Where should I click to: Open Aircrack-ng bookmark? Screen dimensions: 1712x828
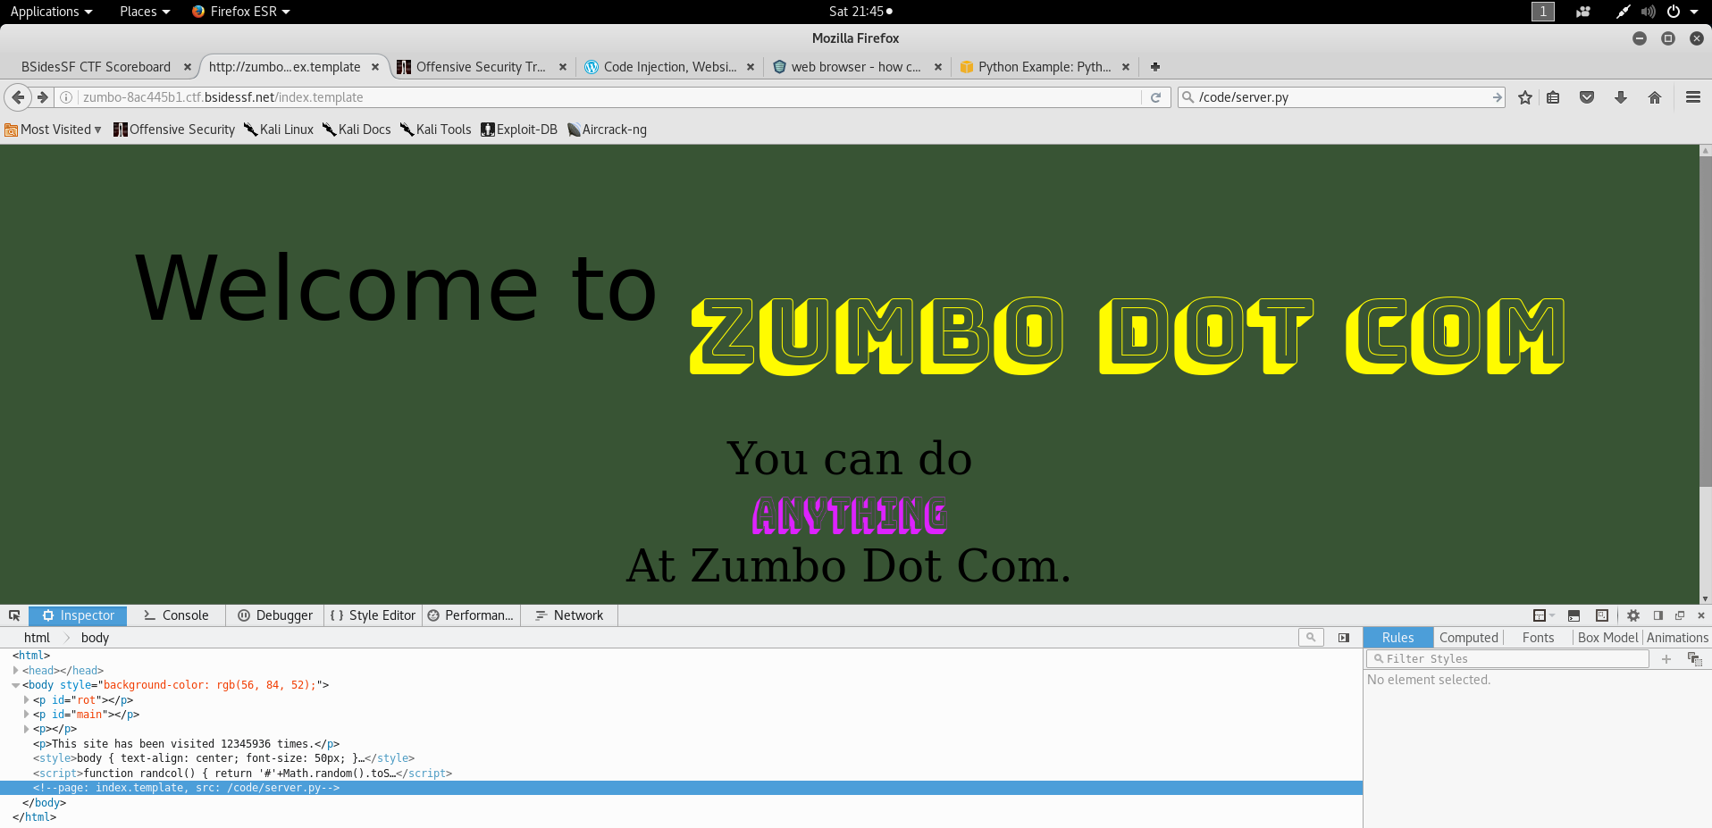click(608, 130)
